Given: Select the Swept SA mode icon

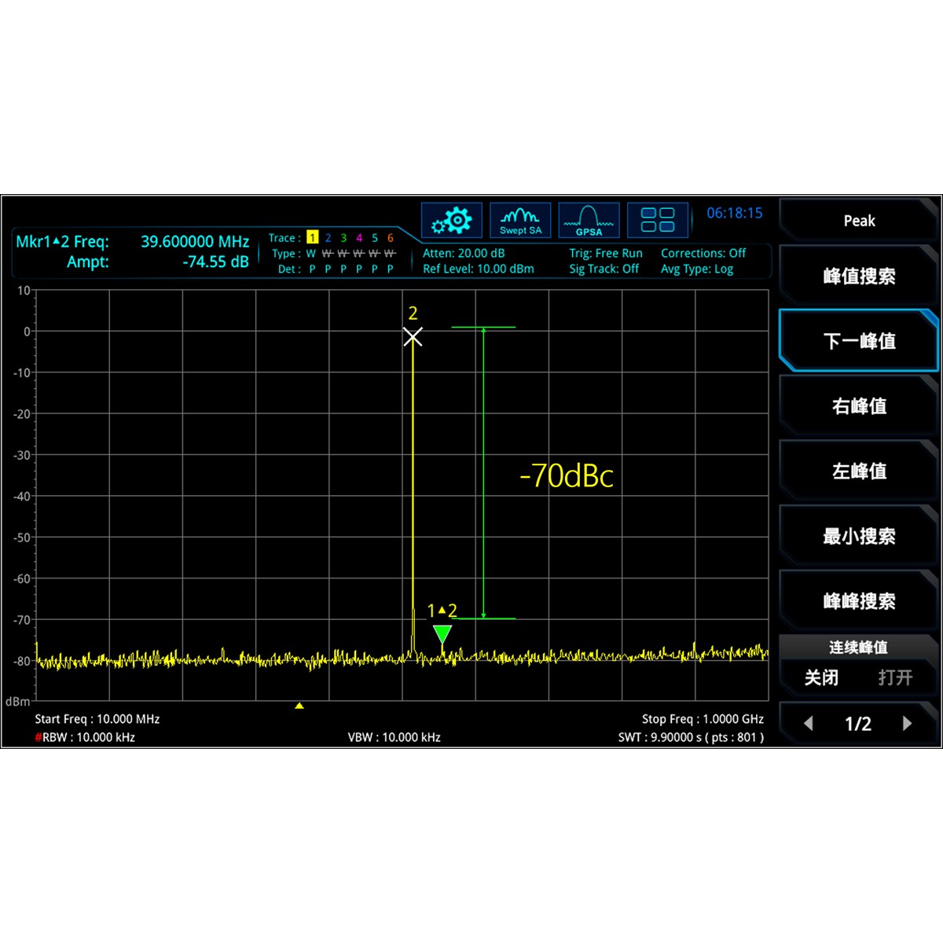Looking at the screenshot, I should [x=520, y=221].
